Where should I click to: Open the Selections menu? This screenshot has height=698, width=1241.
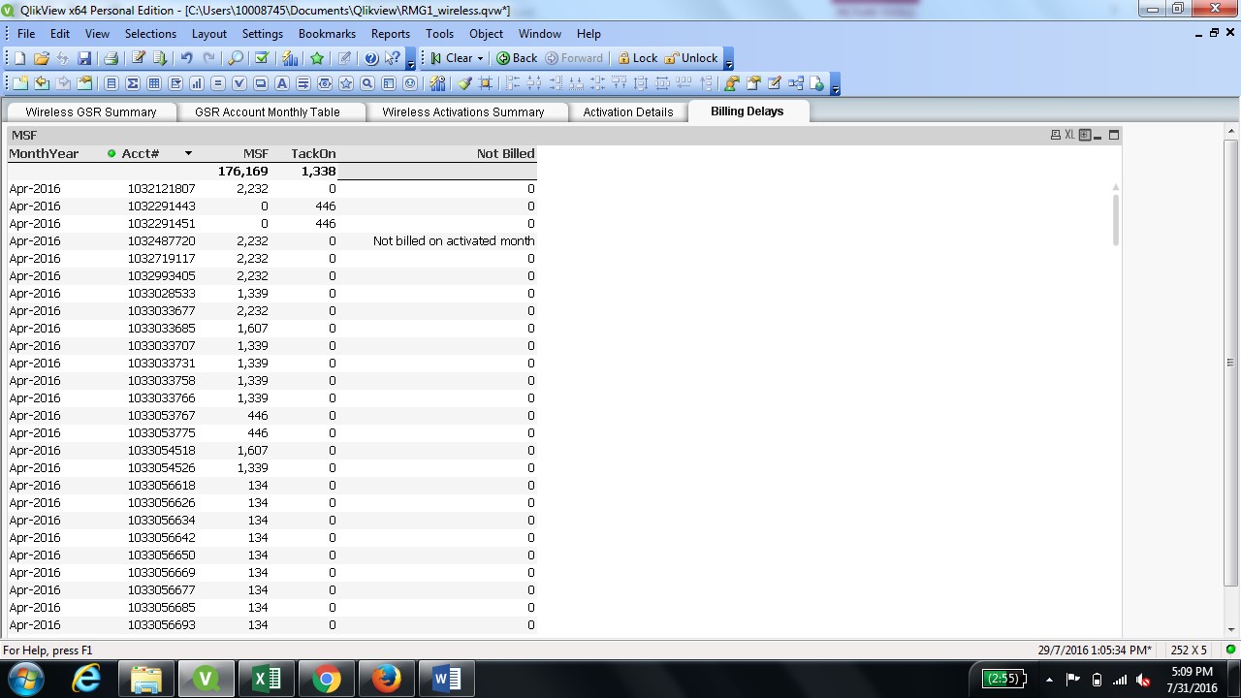tap(150, 34)
